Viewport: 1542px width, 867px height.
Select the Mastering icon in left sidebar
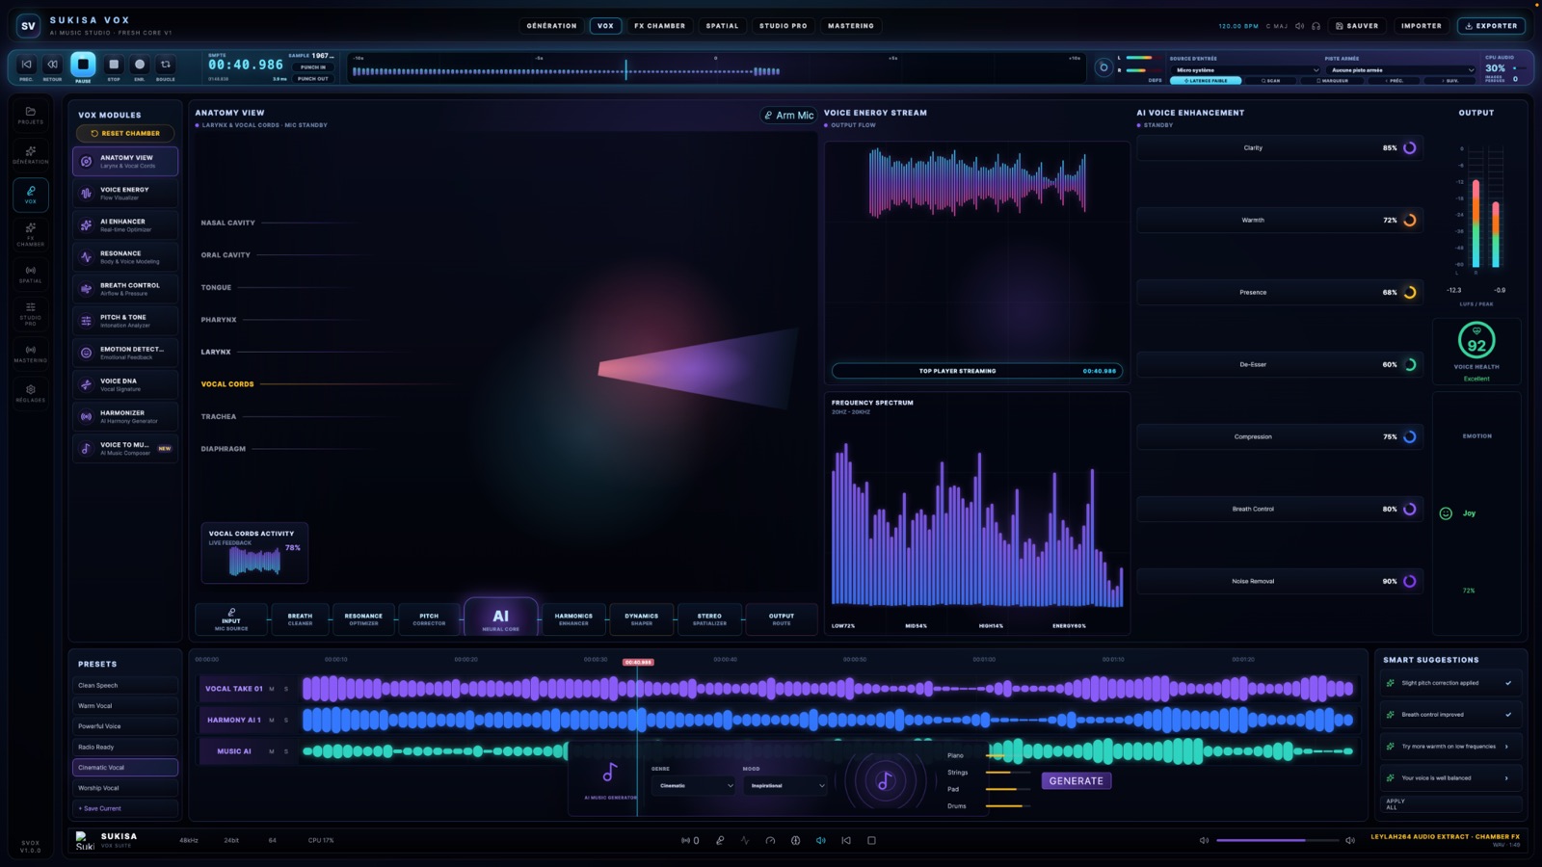(31, 354)
